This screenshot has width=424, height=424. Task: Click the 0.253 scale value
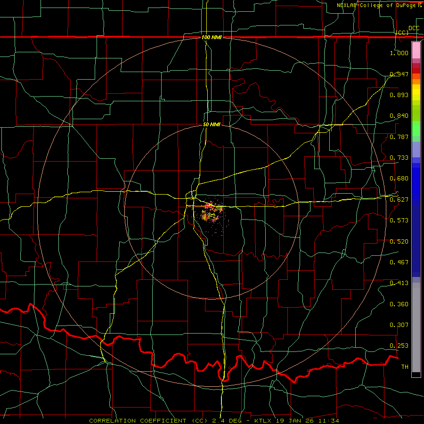tap(399, 346)
